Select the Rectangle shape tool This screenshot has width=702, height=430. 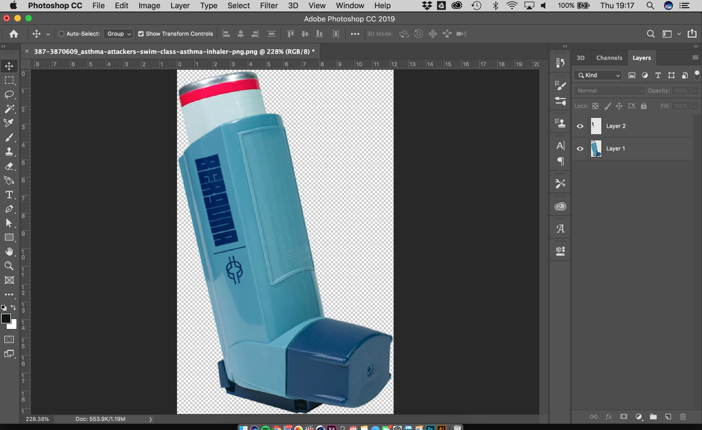pyautogui.click(x=9, y=237)
